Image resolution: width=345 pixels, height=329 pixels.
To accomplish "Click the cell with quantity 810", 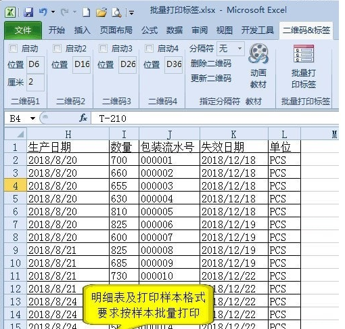I will 124,211.
